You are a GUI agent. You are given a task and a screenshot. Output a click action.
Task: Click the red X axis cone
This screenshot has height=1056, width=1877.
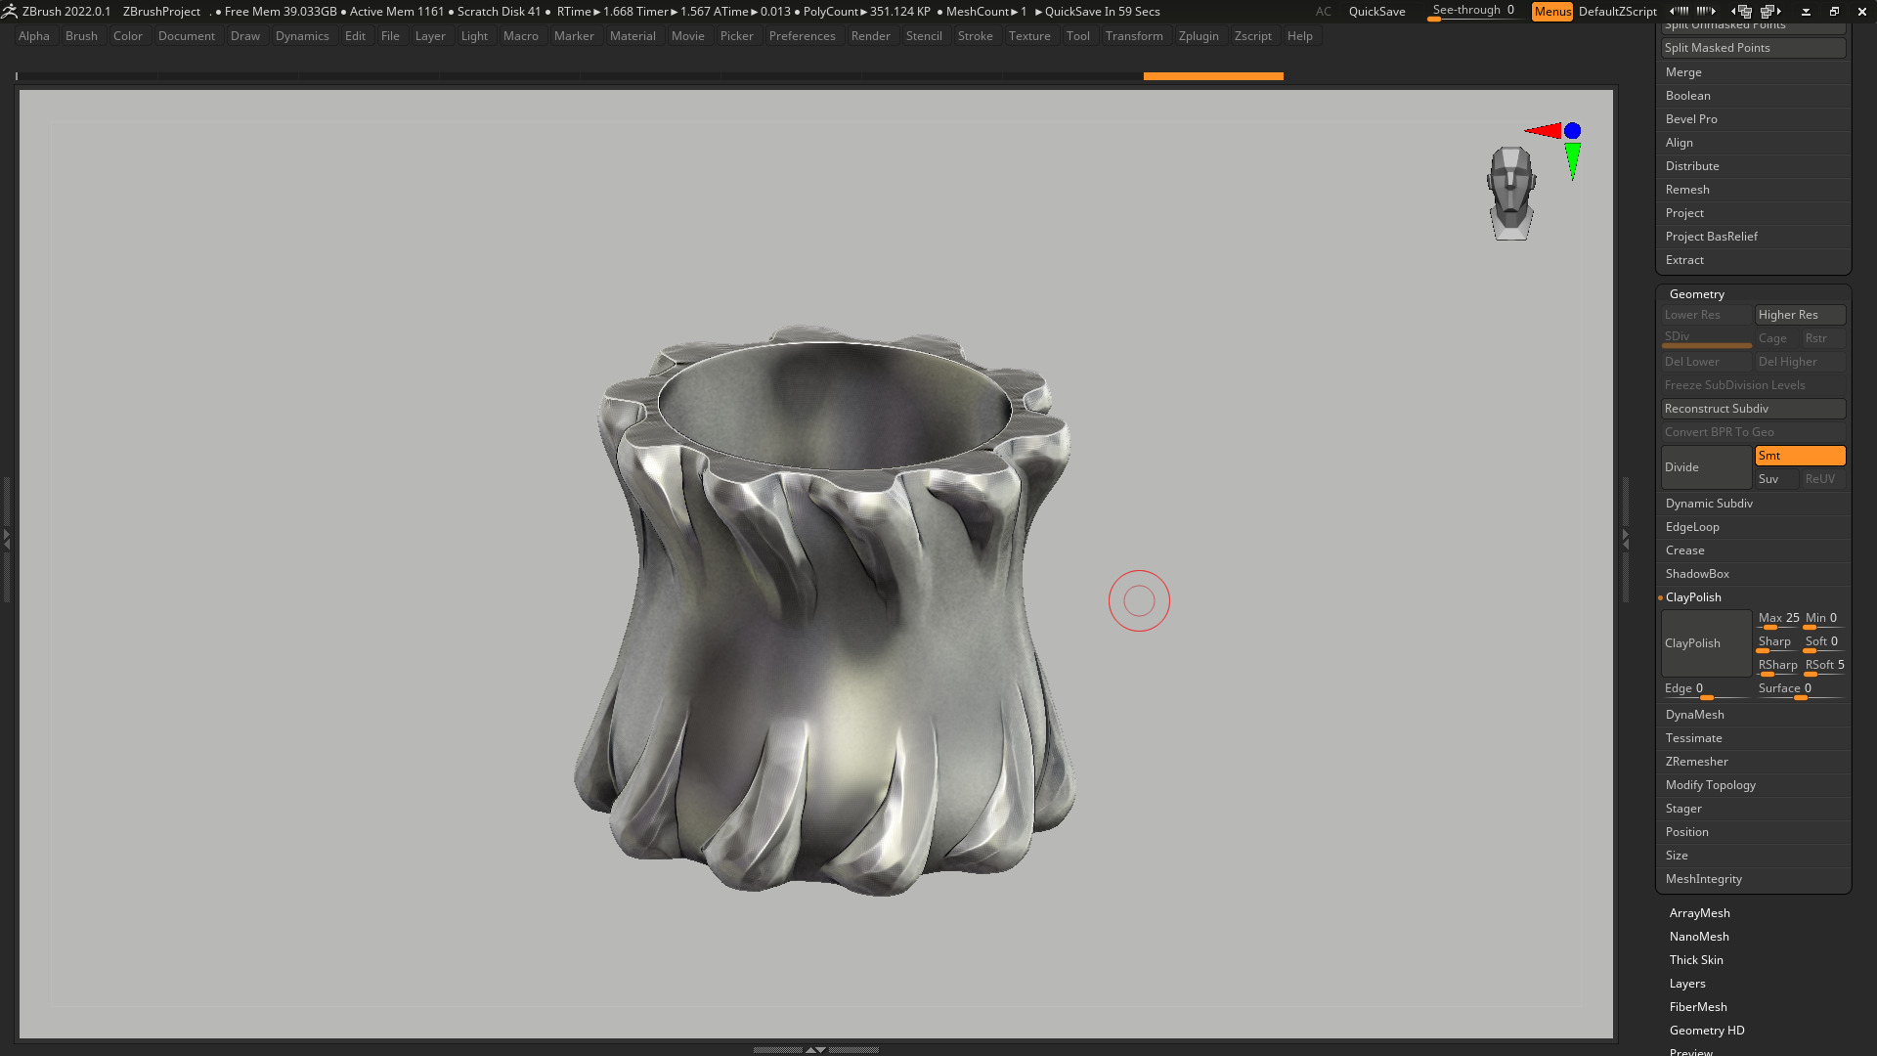(x=1543, y=130)
